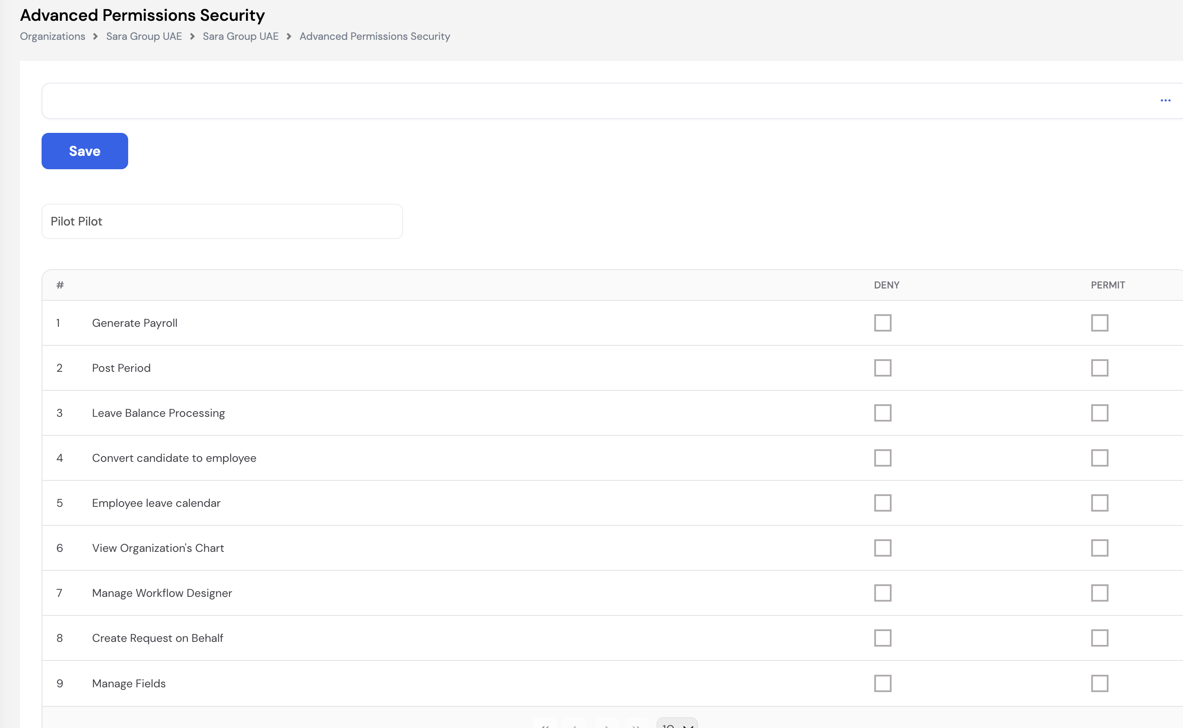Tick Deny for Post Period

tap(883, 368)
